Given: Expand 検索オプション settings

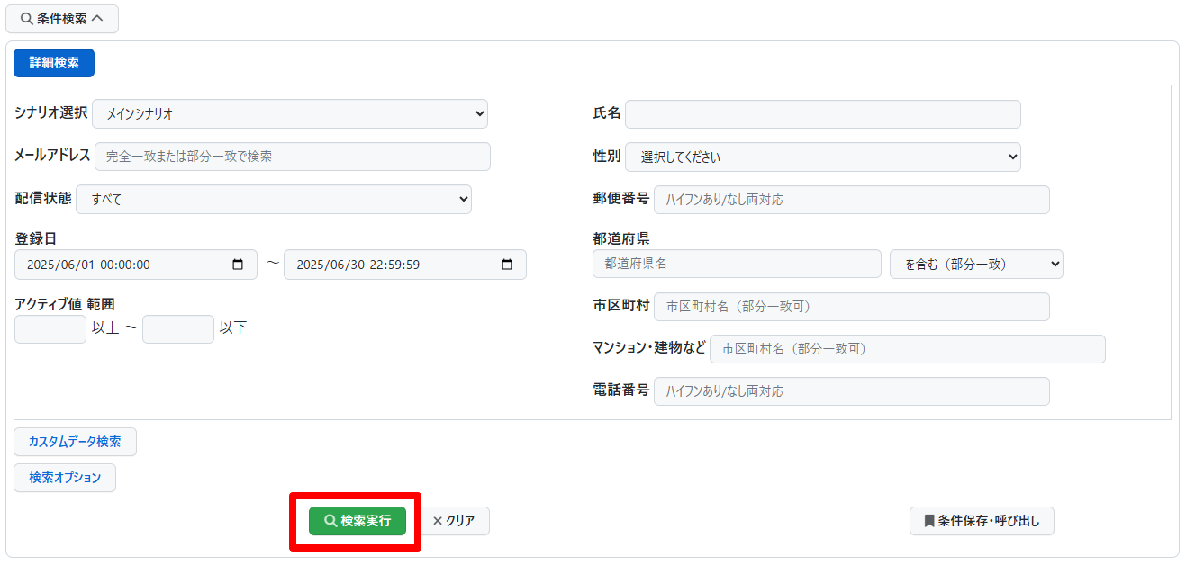Looking at the screenshot, I should coord(65,478).
